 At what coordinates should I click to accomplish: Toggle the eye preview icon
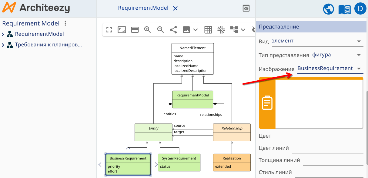tap(246, 8)
